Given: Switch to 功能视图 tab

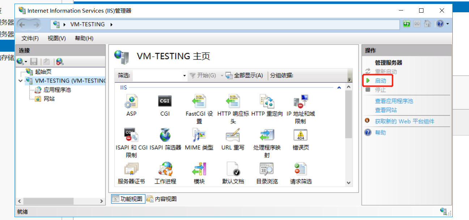Looking at the screenshot, I should pos(128,199).
